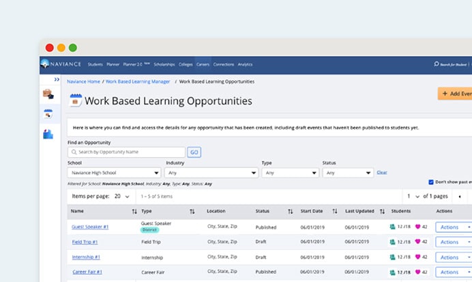The width and height of the screenshot is (472, 282).
Task: Click the District tag badge
Action: [149, 230]
